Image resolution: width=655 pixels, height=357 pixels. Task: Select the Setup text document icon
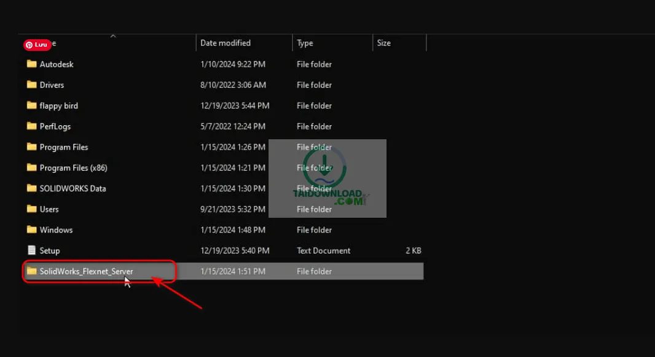(32, 250)
